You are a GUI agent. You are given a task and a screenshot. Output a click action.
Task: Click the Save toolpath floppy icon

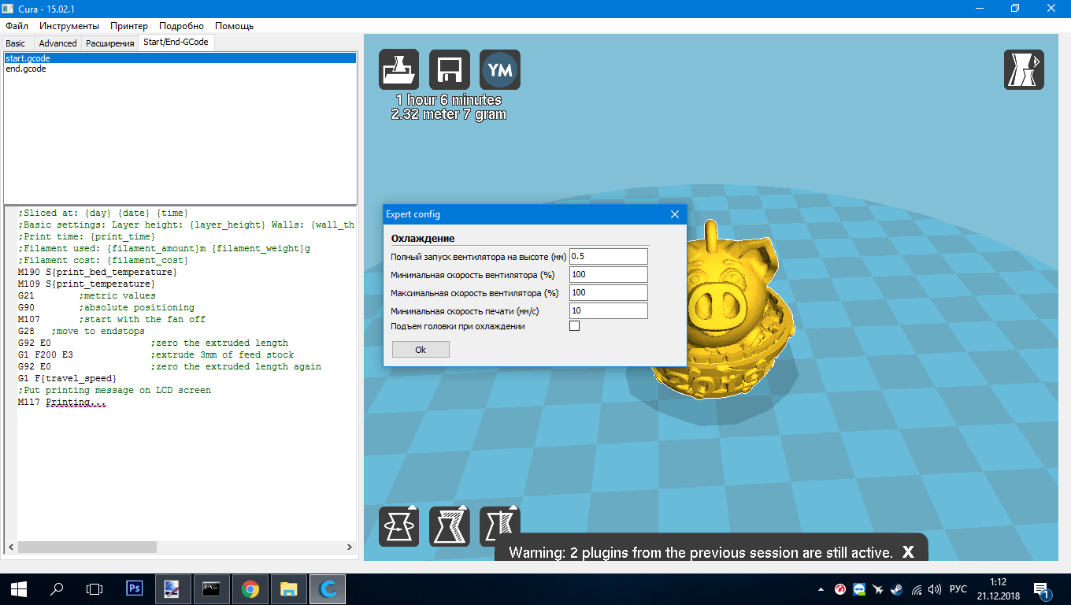pyautogui.click(x=450, y=69)
